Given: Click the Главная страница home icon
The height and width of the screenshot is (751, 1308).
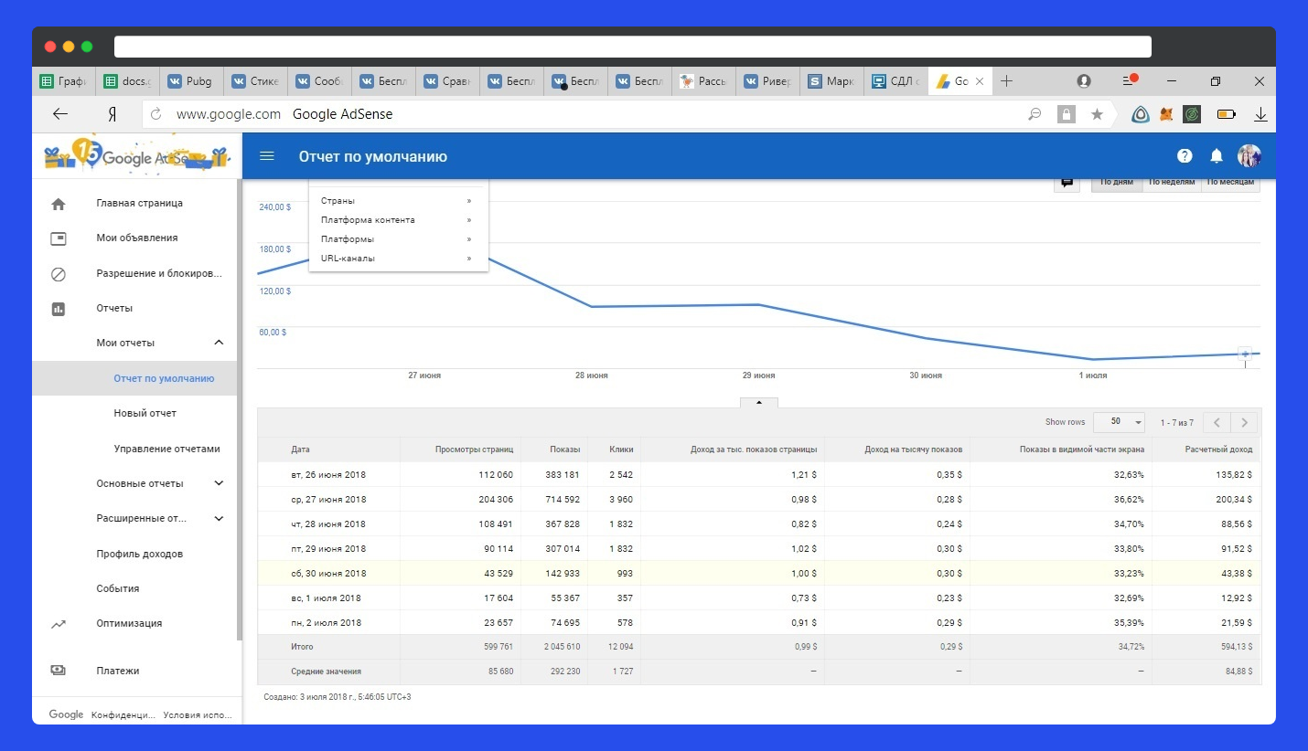Looking at the screenshot, I should 59,204.
